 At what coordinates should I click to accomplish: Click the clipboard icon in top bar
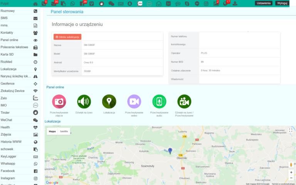(x=63, y=3)
